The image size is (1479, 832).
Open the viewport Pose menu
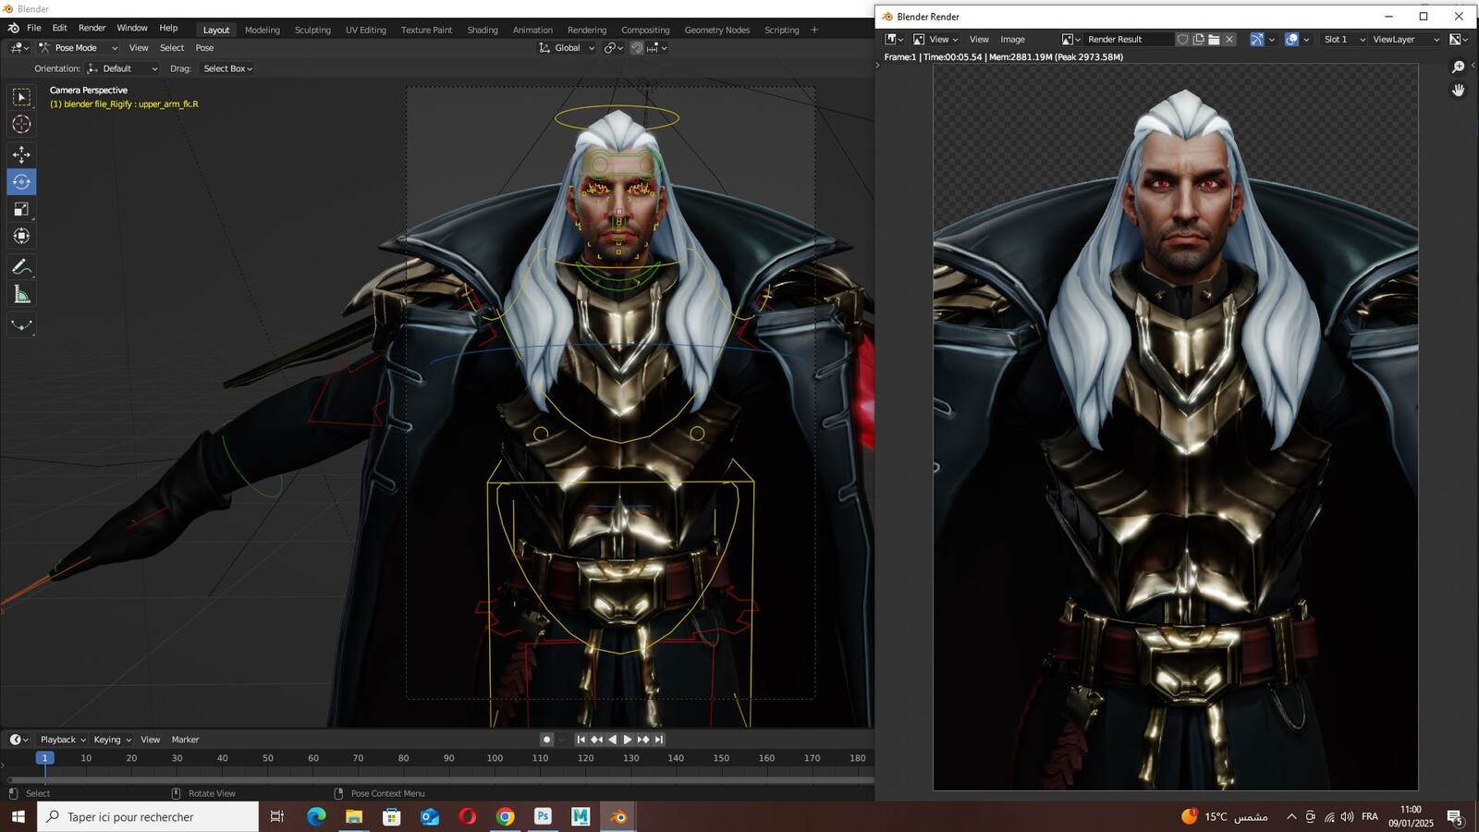click(x=204, y=48)
